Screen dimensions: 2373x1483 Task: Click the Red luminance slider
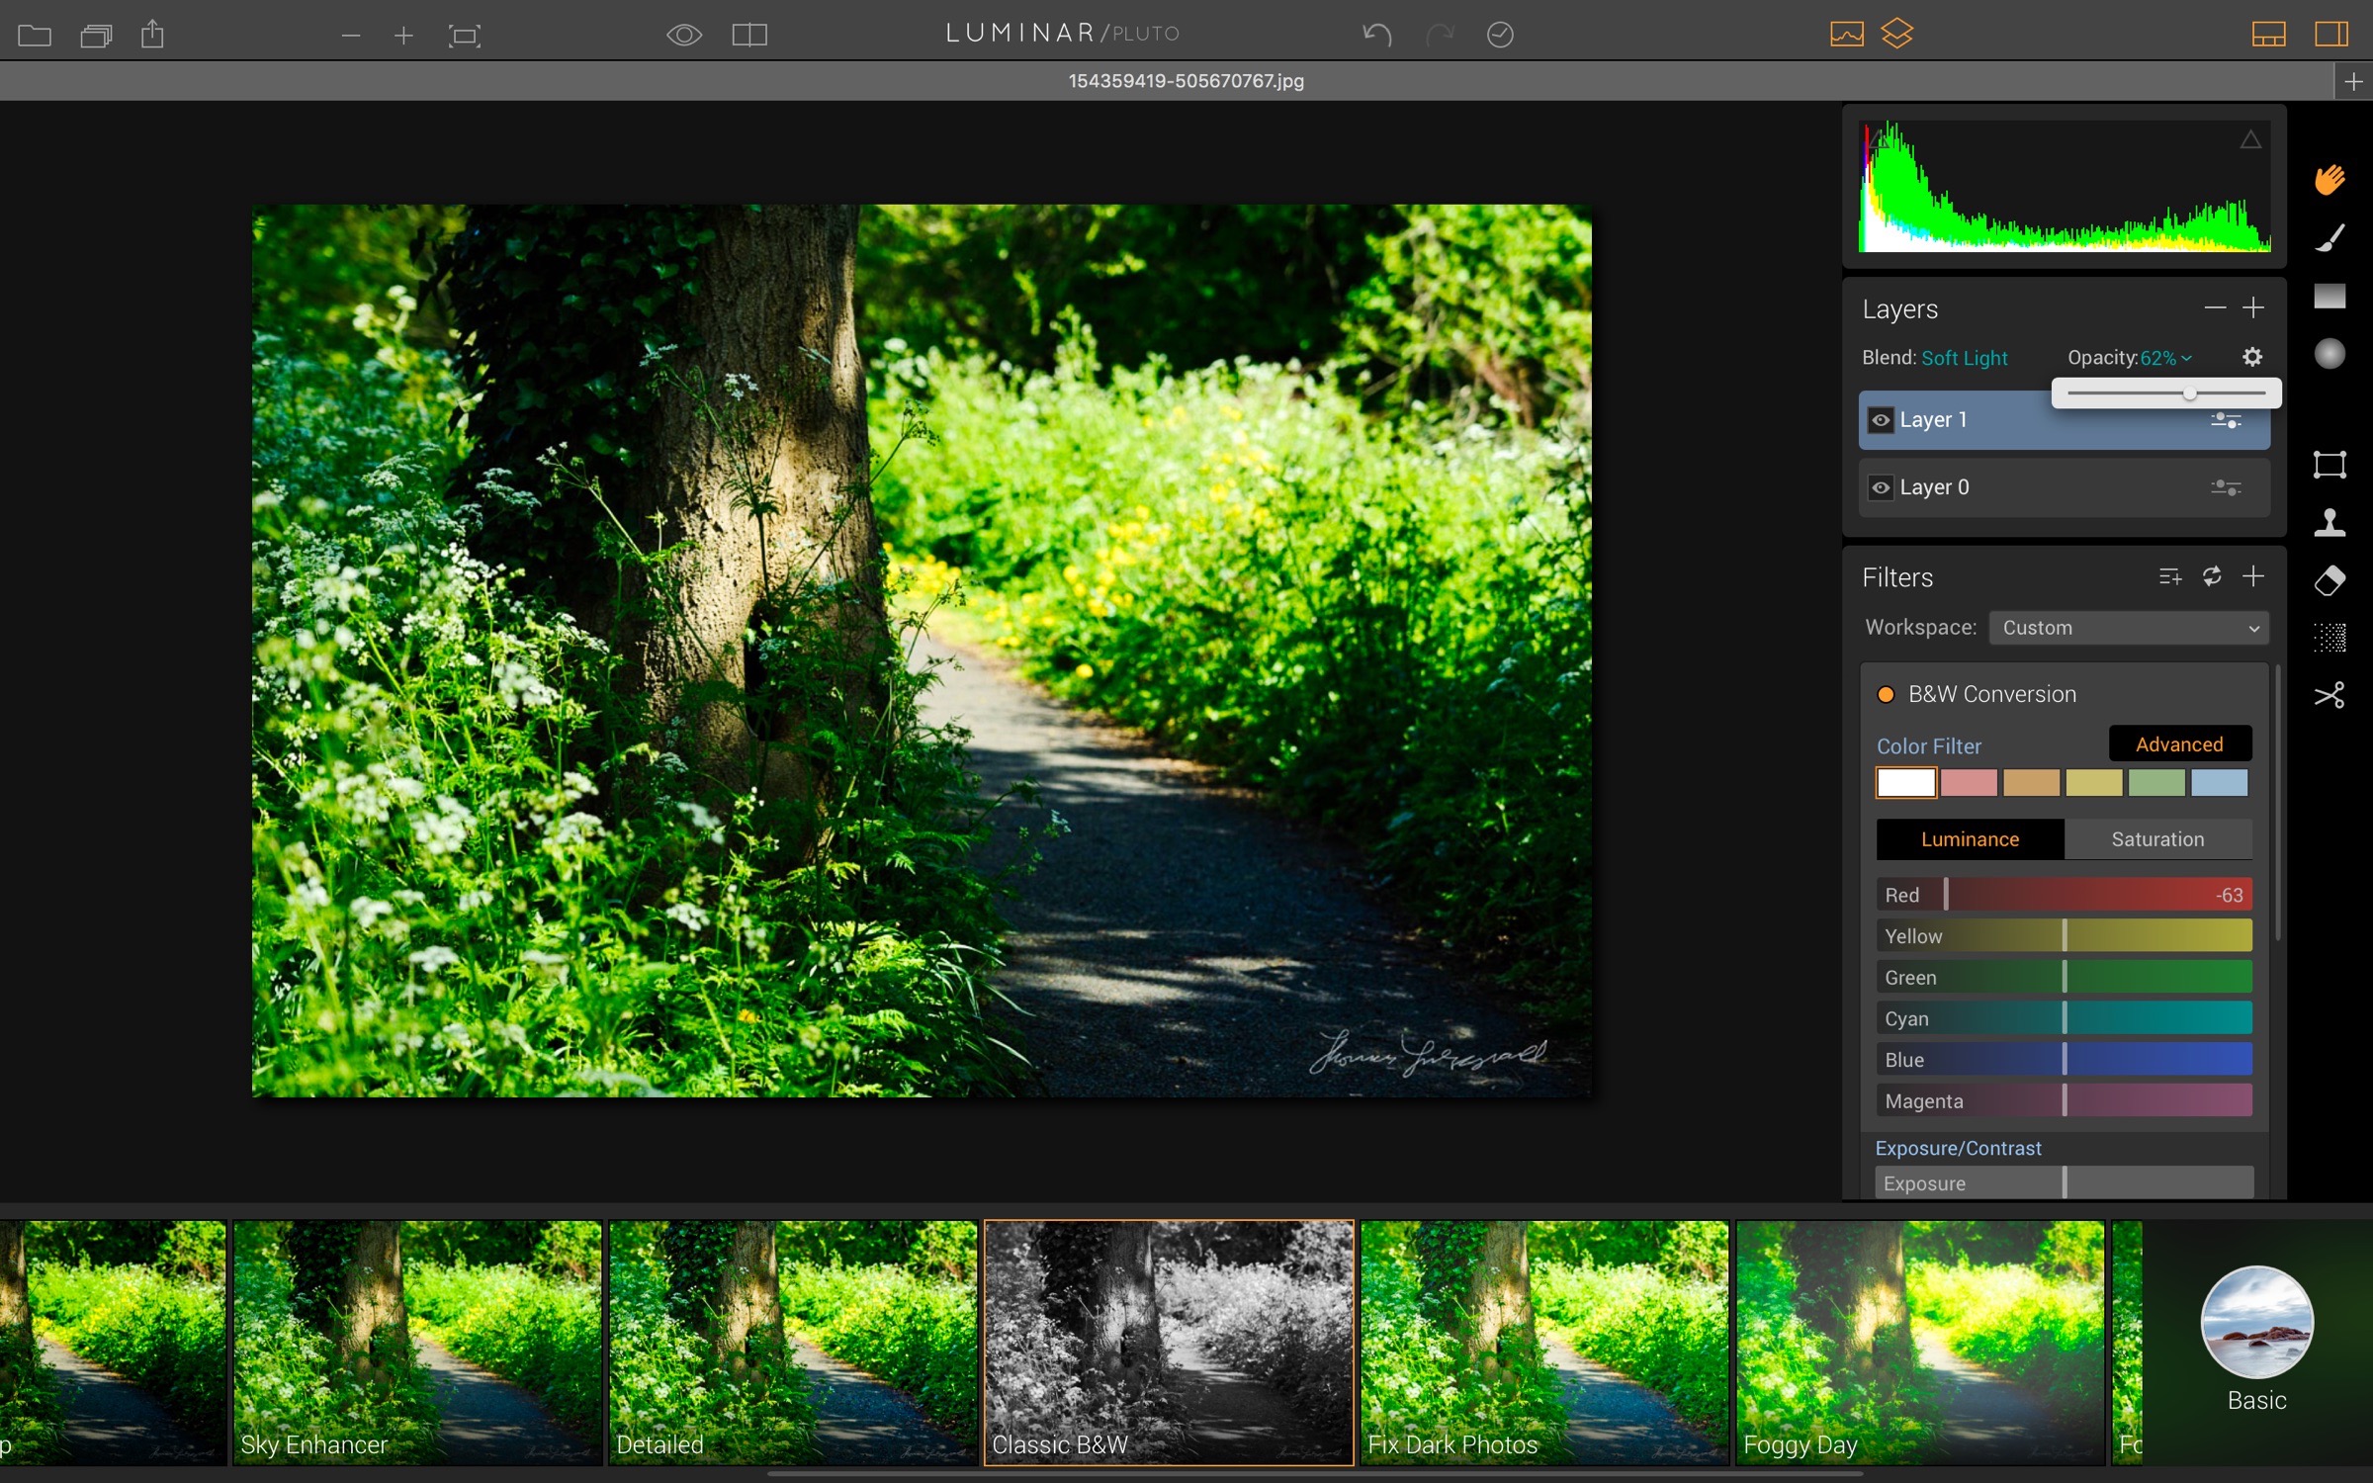tap(2065, 895)
